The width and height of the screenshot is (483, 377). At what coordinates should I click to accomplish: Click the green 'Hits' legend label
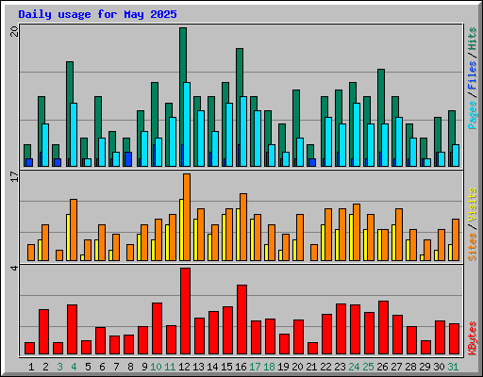(472, 39)
